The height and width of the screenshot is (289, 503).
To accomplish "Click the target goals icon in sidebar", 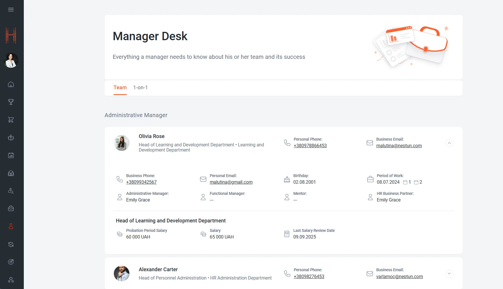I will click(11, 262).
